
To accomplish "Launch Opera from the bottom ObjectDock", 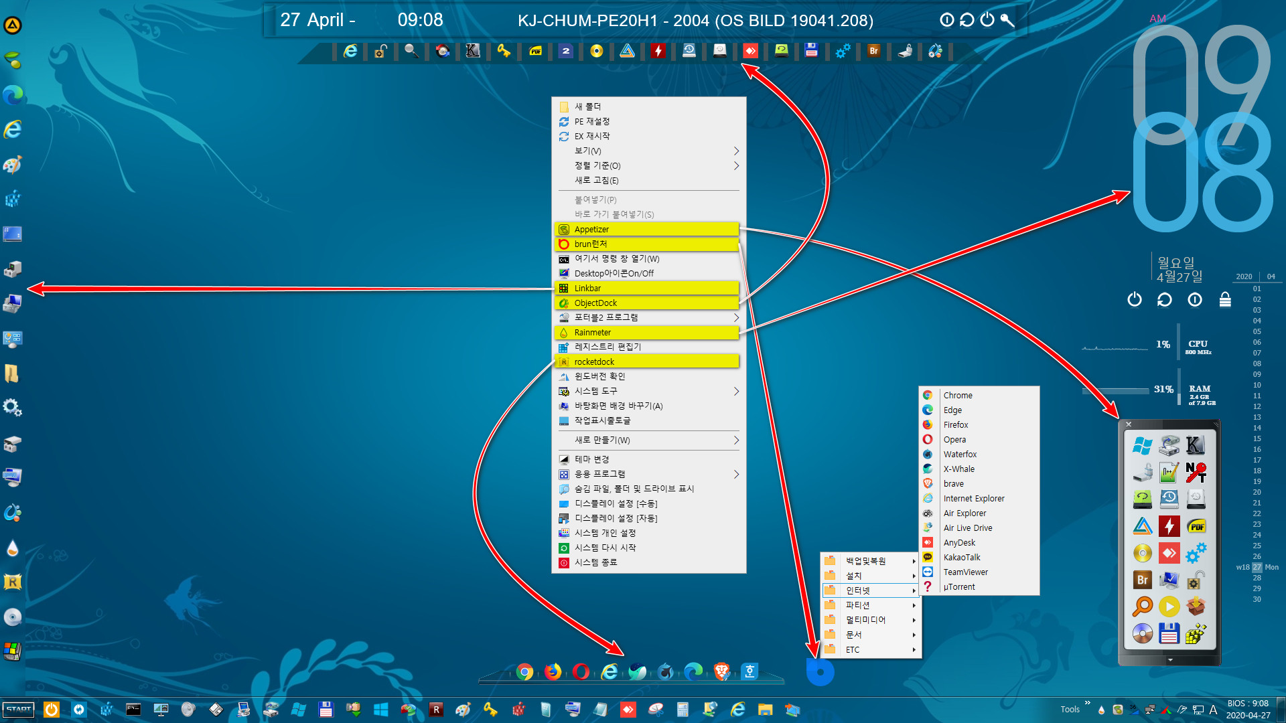I will (581, 671).
